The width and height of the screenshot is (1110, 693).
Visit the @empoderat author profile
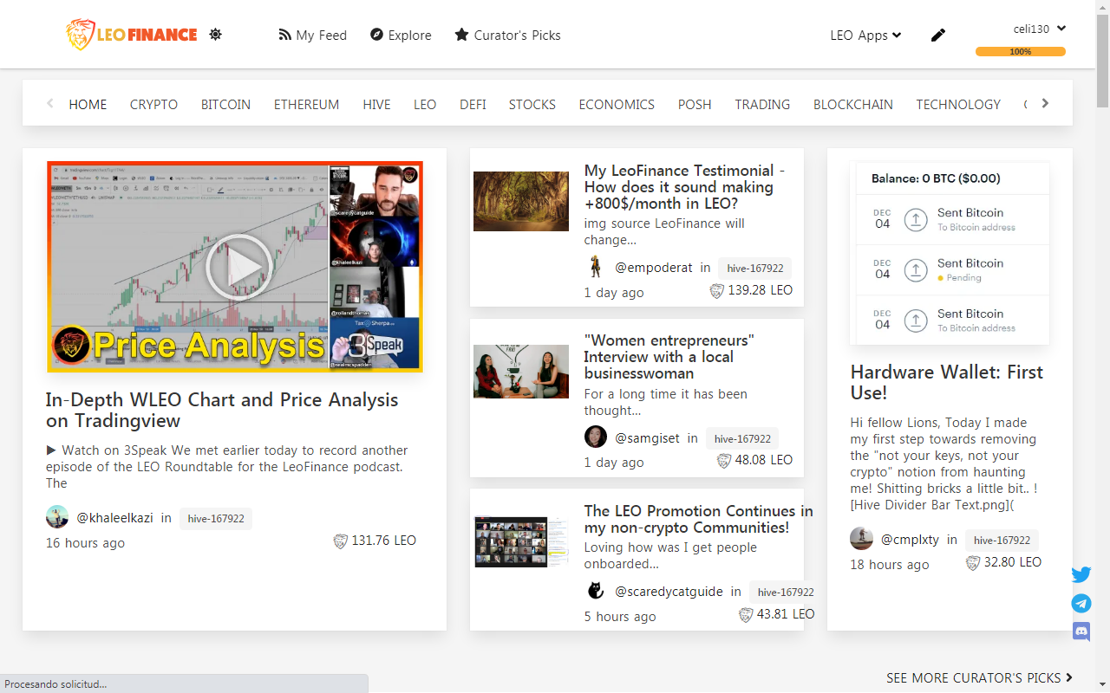tap(654, 268)
